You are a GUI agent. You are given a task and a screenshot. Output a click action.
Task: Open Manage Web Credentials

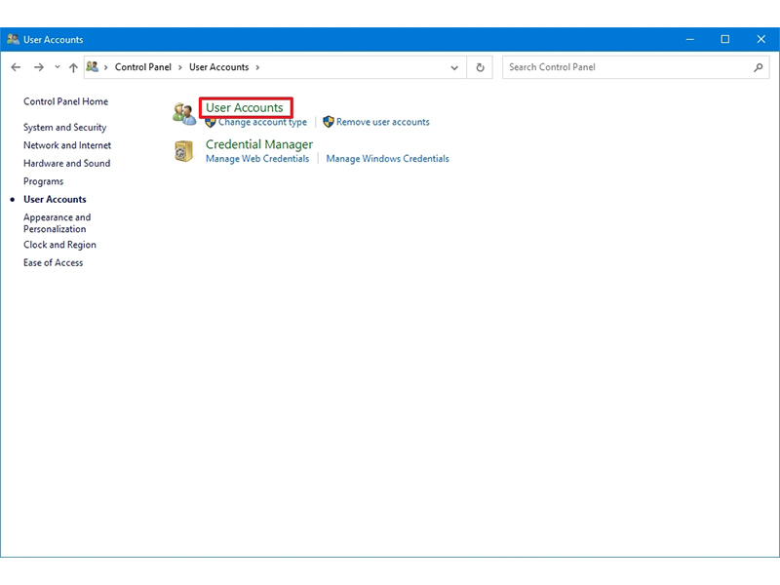tap(257, 159)
